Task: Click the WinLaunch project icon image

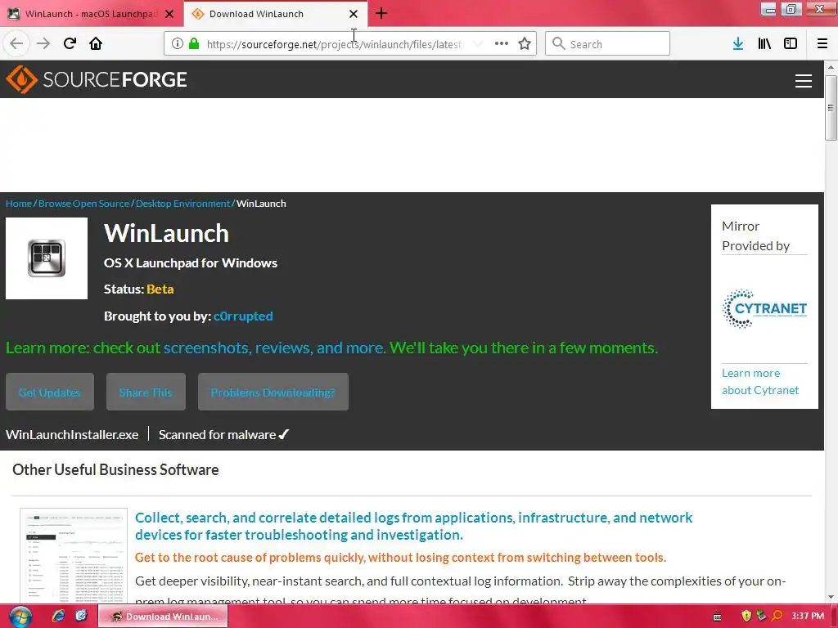Action: coord(47,258)
